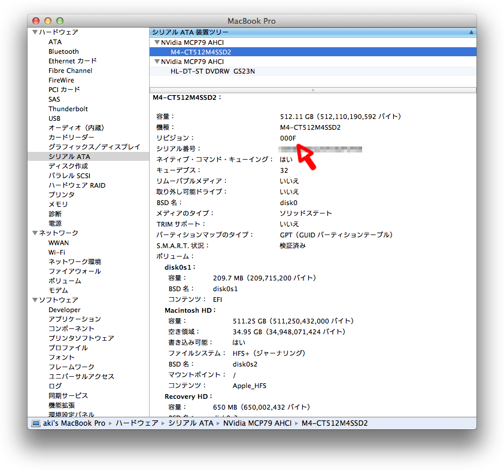Viewport: 504px width, 470px height.
Task: Click シリアル ATA segment in path bar
Action: pos(191,423)
